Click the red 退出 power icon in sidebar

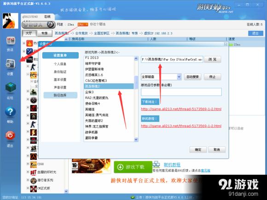pos(10,136)
